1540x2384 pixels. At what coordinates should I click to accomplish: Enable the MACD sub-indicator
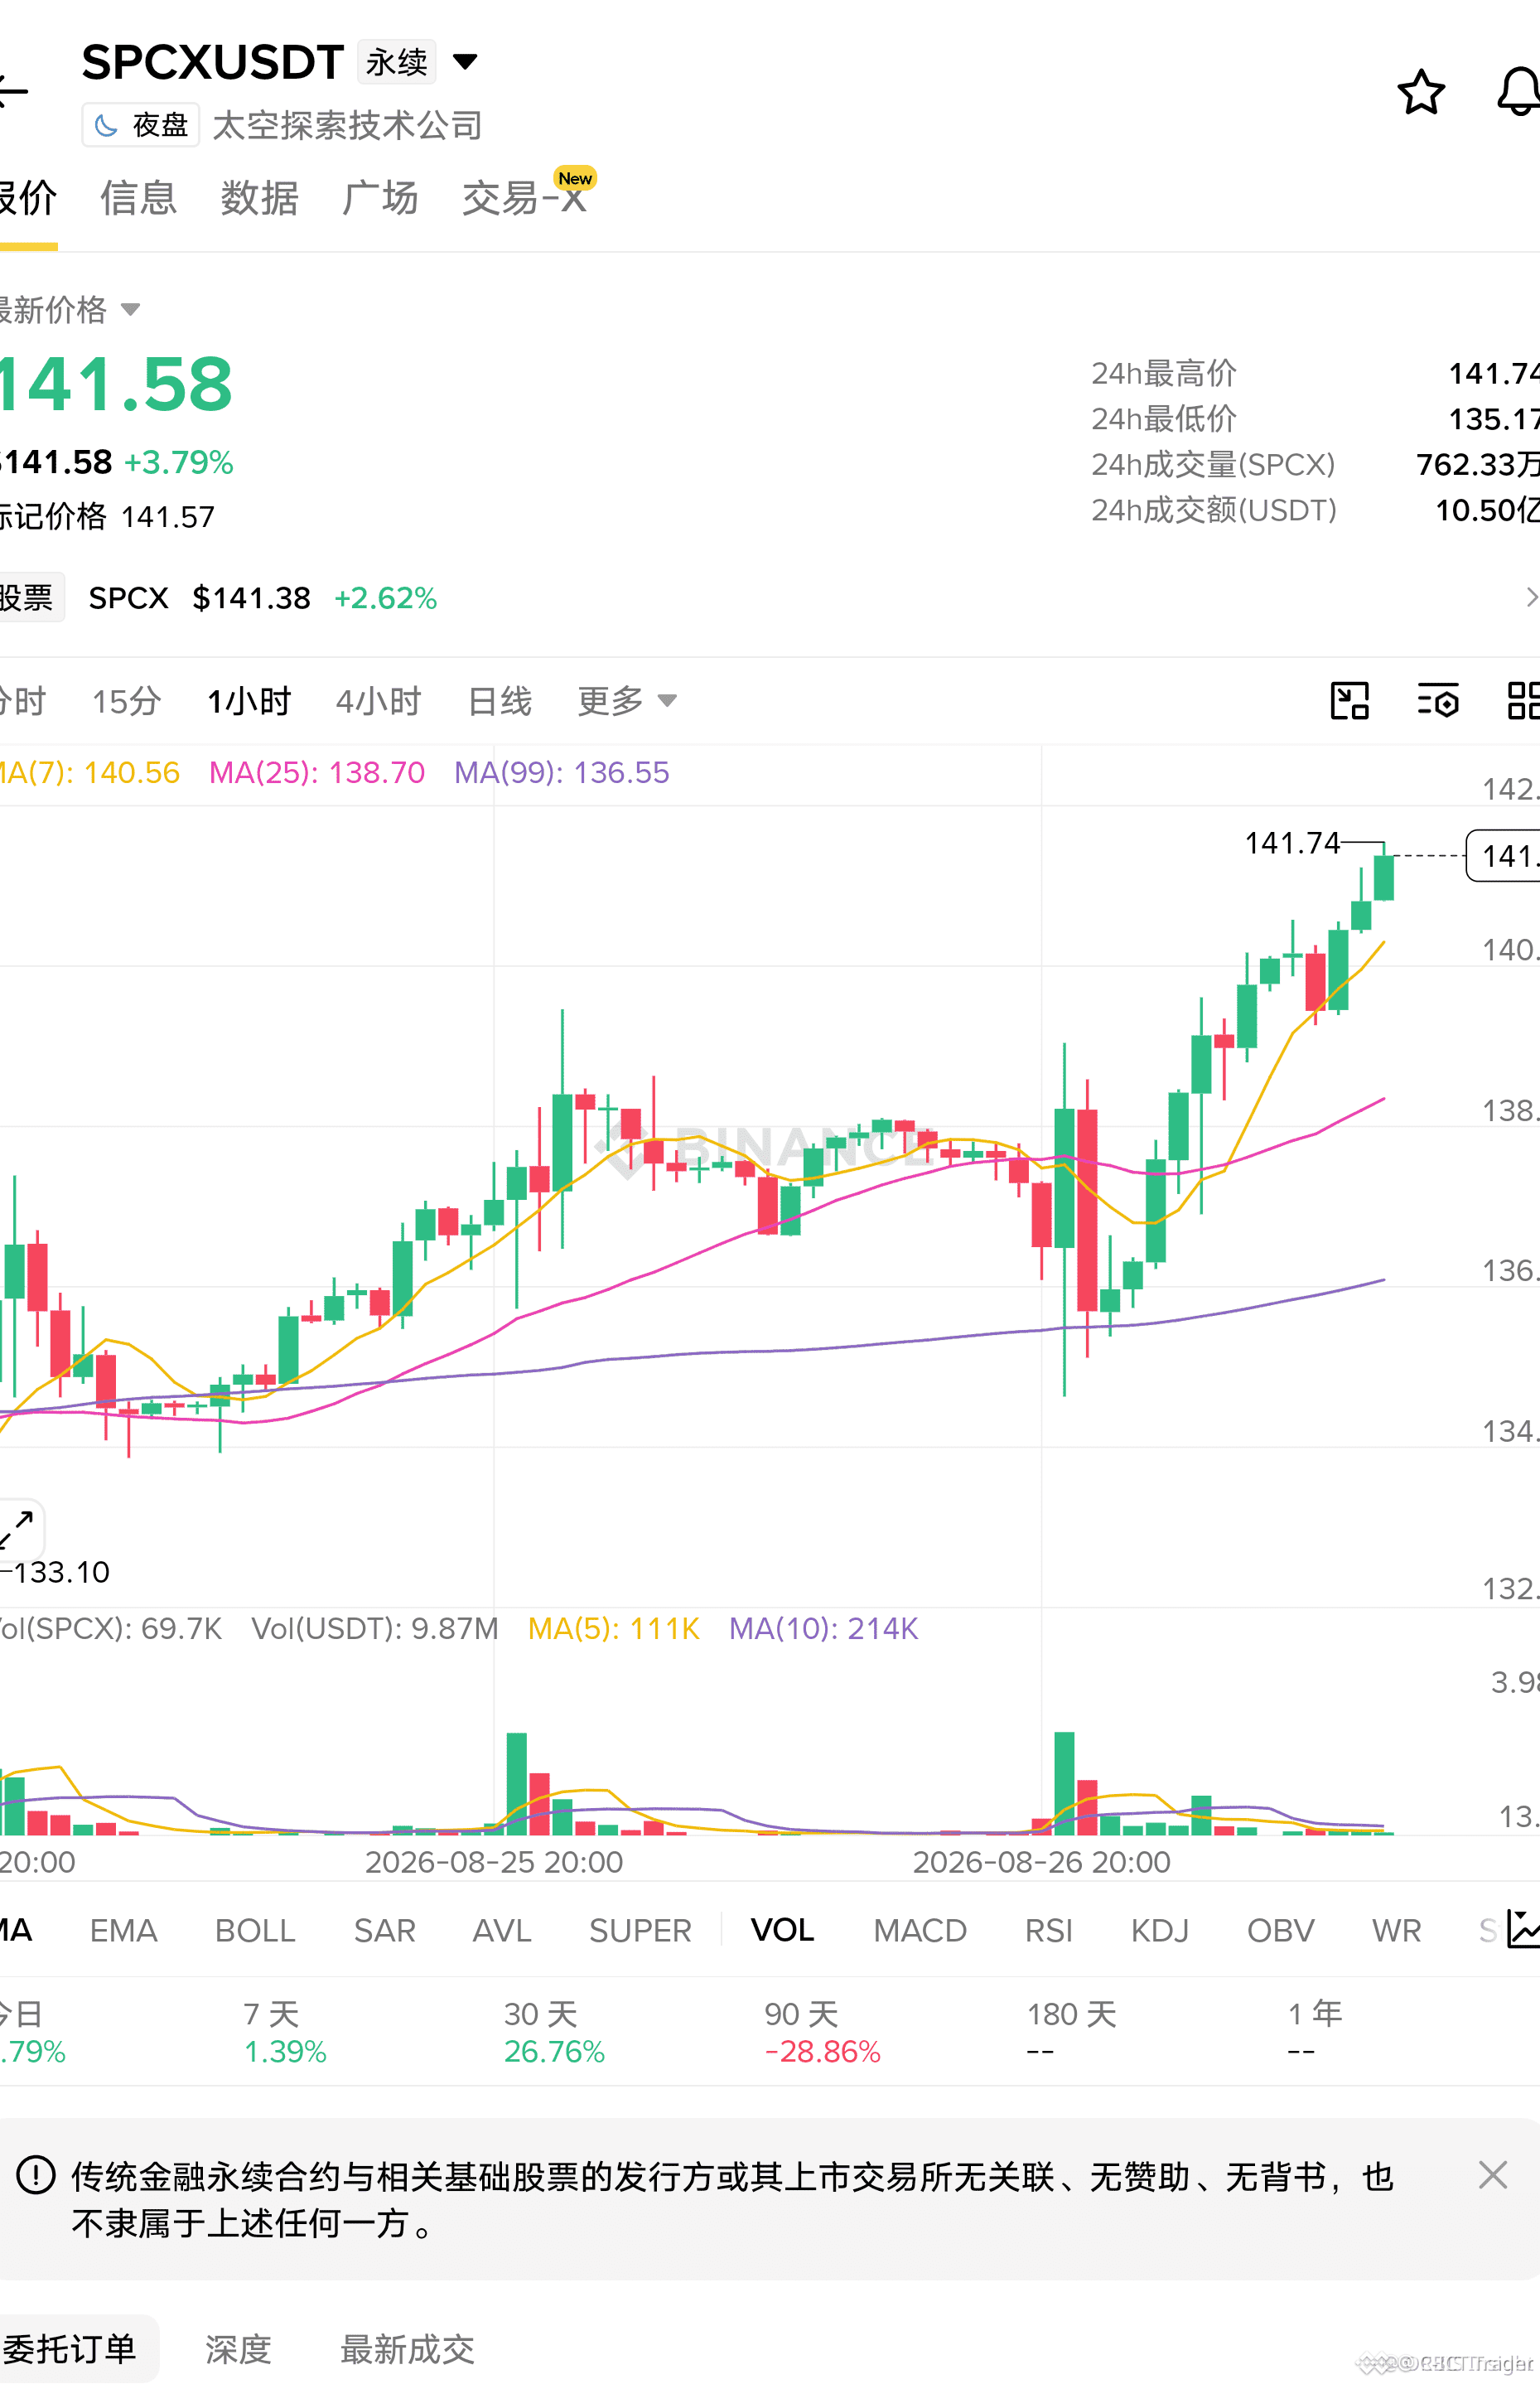(x=920, y=1930)
